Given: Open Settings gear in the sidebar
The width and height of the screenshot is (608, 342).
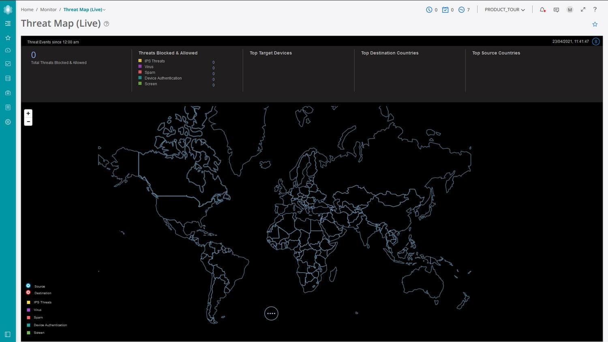Looking at the screenshot, I should [7, 122].
